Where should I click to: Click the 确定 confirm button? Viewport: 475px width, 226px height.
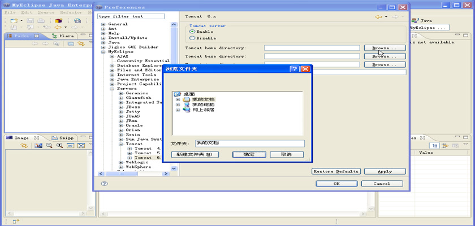click(249, 154)
